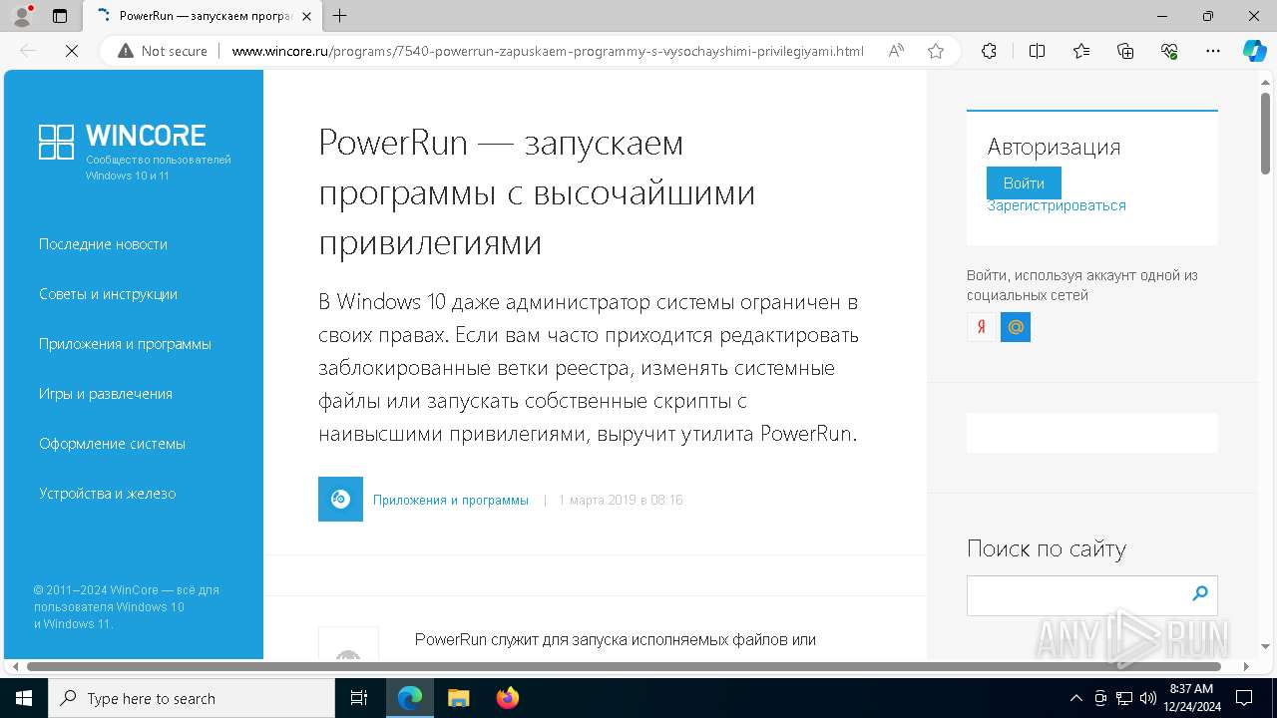Image resolution: width=1277 pixels, height=718 pixels.
Task: Open File Explorer from taskbar
Action: pyautogui.click(x=458, y=698)
